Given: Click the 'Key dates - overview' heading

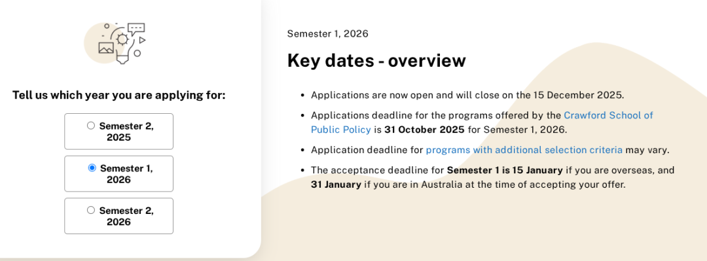Looking at the screenshot, I should 376,60.
